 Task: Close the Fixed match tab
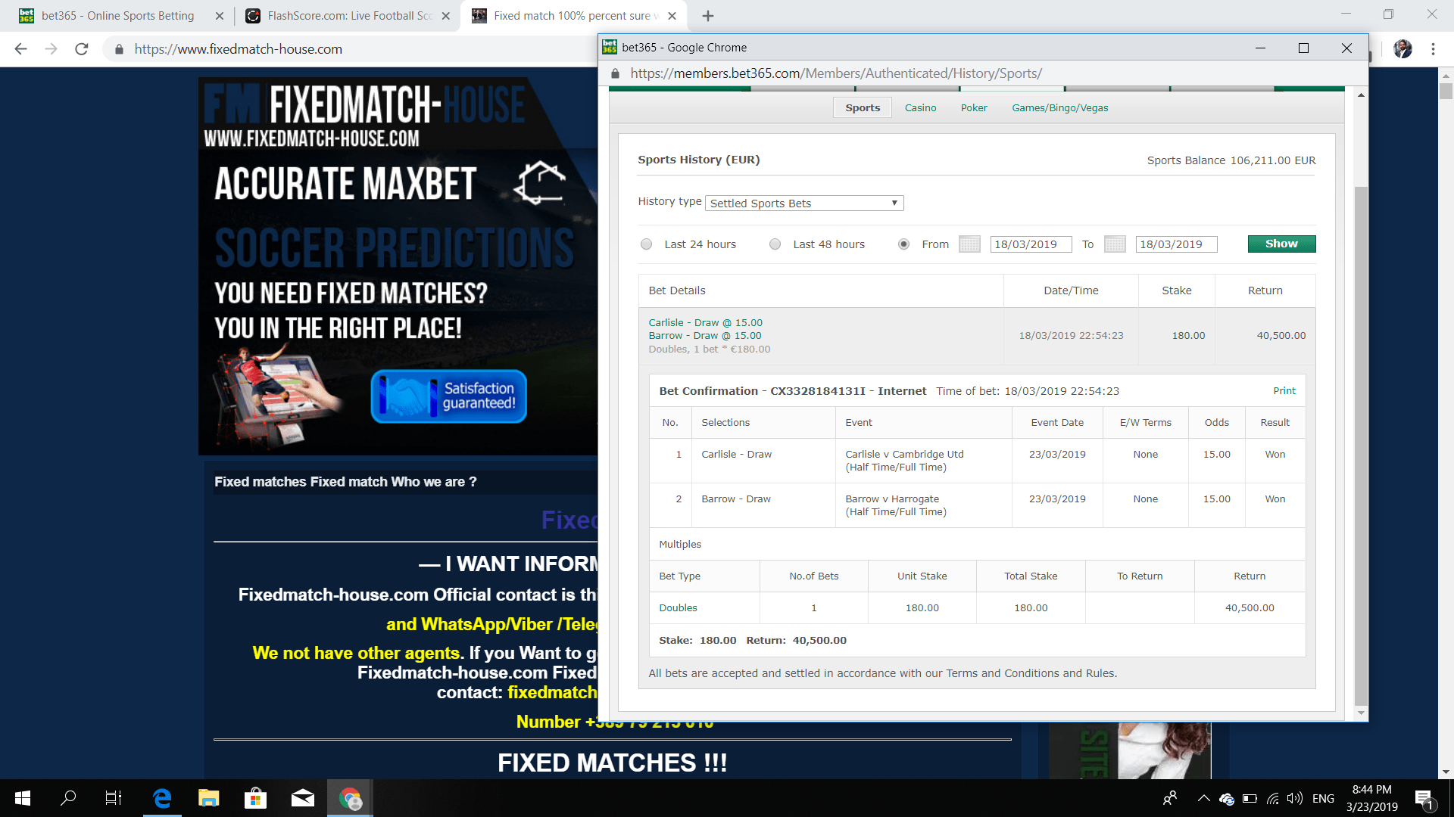[x=672, y=16]
